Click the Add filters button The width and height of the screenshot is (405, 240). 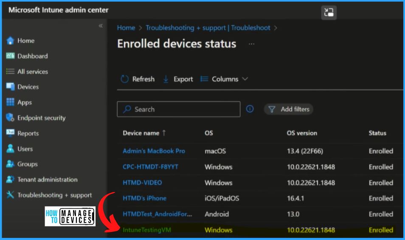289,109
